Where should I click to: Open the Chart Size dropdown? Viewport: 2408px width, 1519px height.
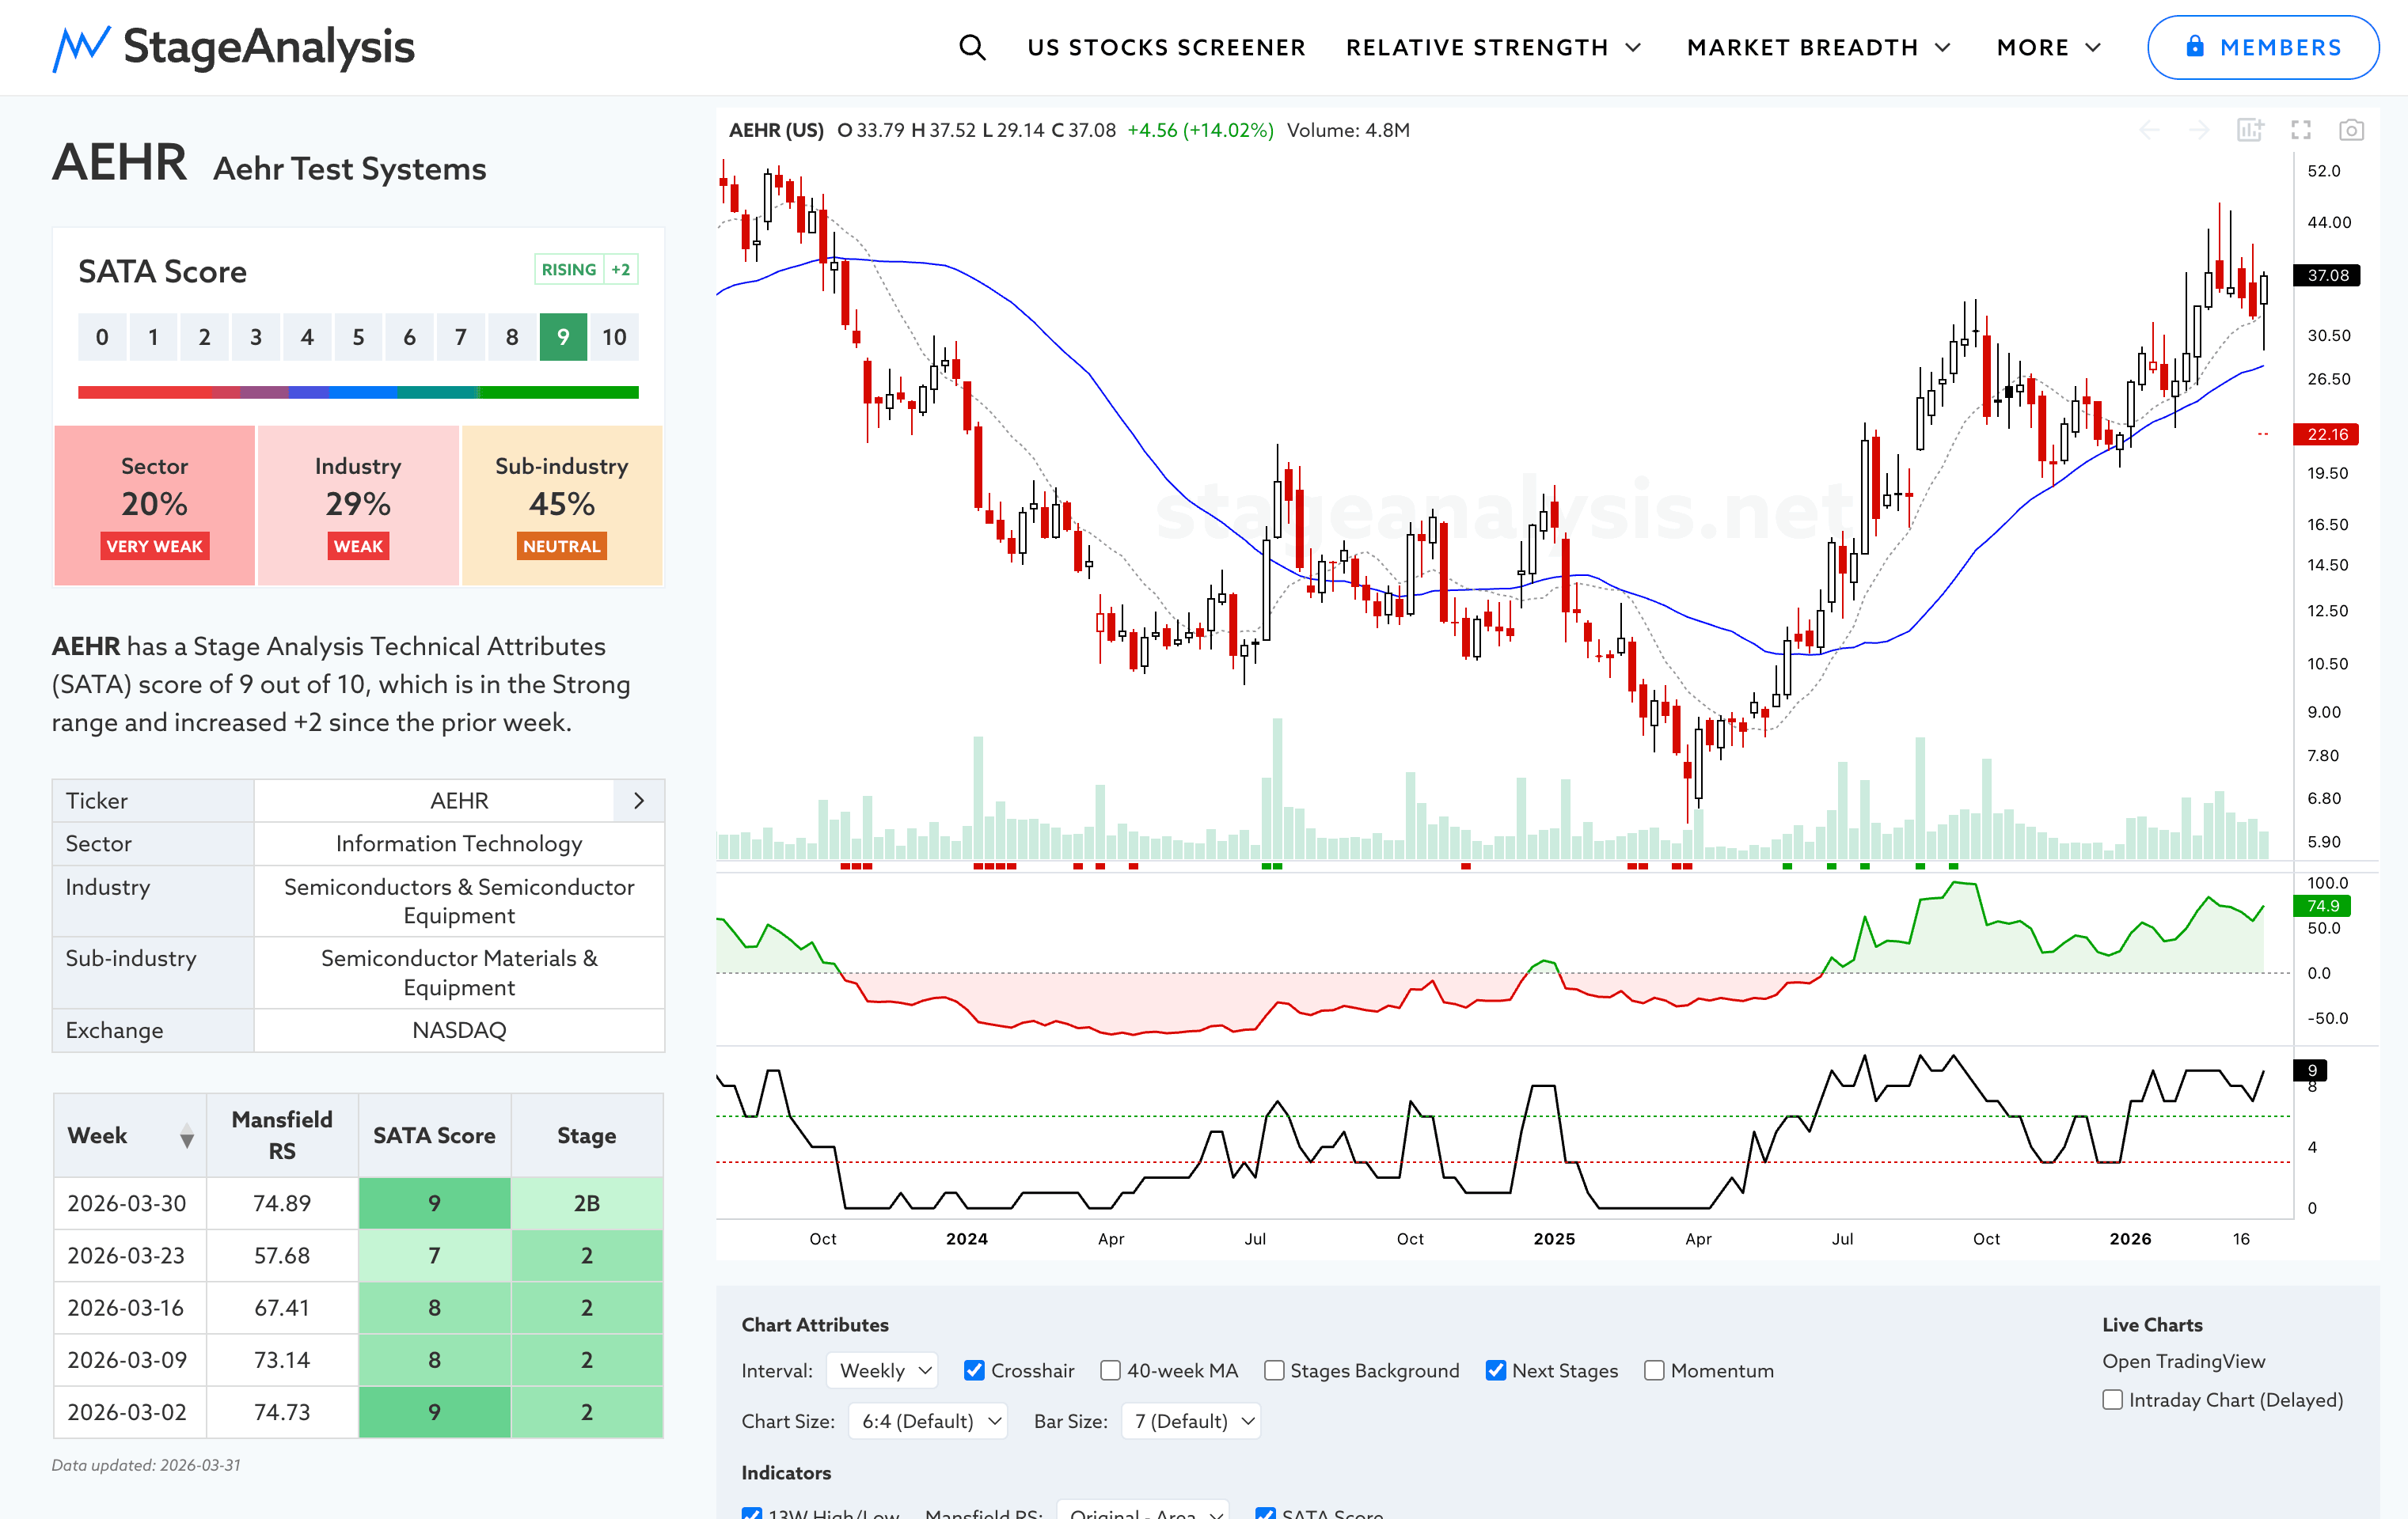pos(927,1420)
